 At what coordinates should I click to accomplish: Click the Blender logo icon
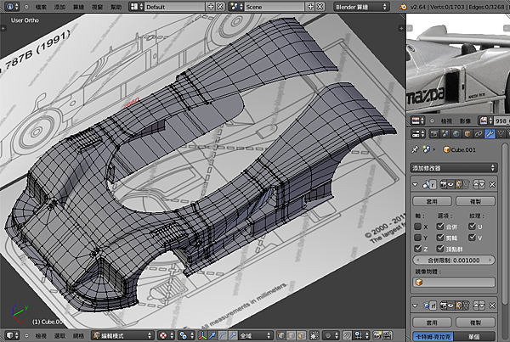click(403, 7)
